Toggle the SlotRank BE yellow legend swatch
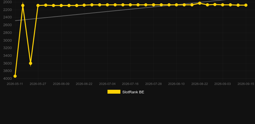 click(x=114, y=92)
